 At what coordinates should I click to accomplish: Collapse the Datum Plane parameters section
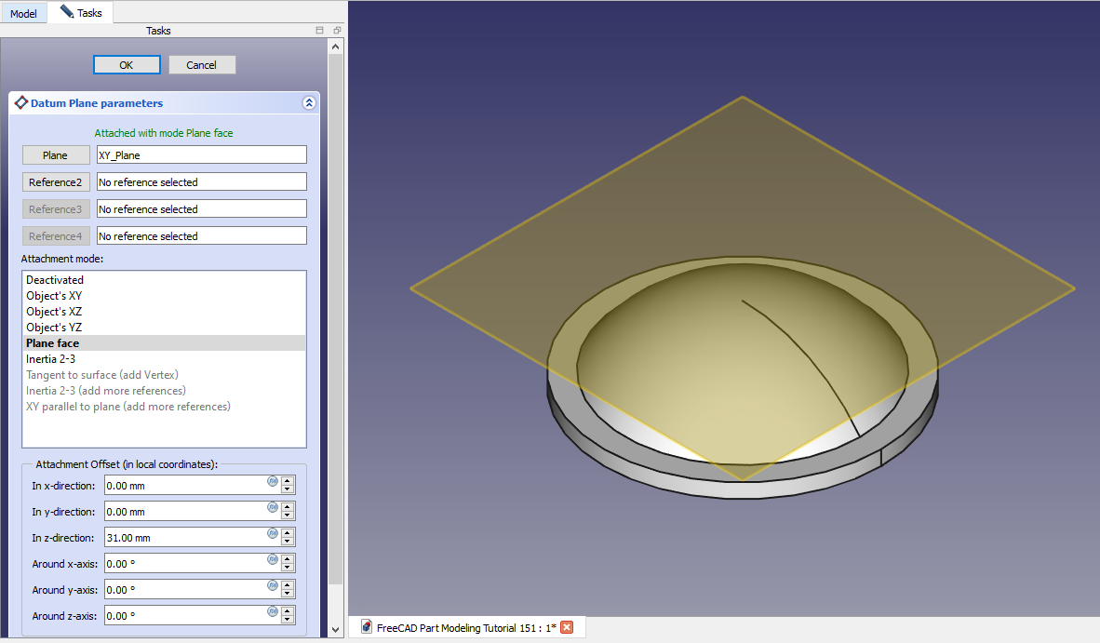point(309,103)
